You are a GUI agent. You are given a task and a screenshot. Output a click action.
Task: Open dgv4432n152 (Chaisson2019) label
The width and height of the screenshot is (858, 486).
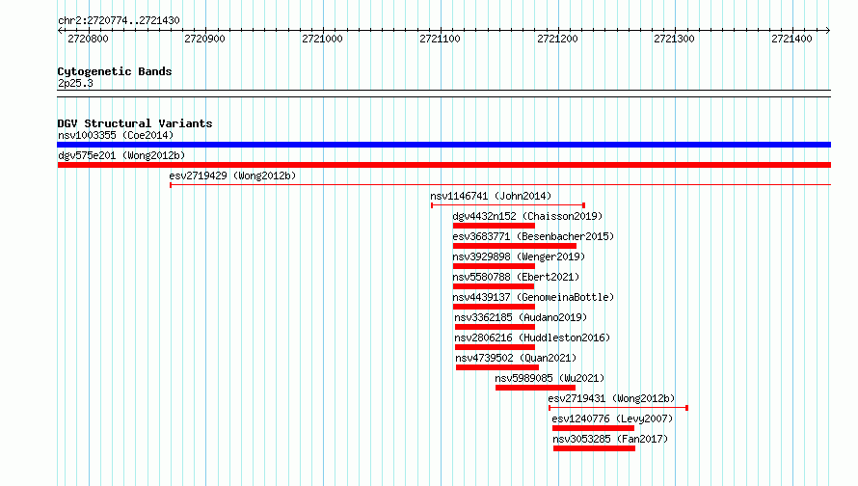click(x=527, y=216)
